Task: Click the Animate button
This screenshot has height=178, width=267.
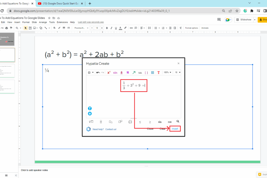Action: tap(205, 28)
